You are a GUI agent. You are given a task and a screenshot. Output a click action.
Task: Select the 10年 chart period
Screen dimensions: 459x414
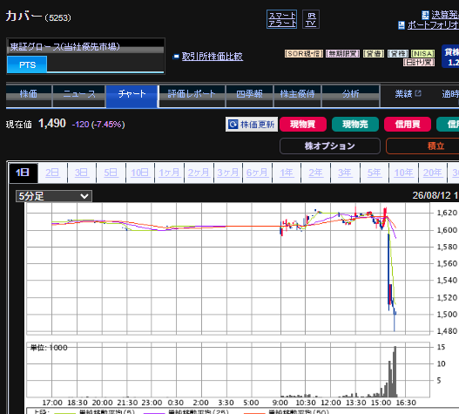[x=403, y=173]
